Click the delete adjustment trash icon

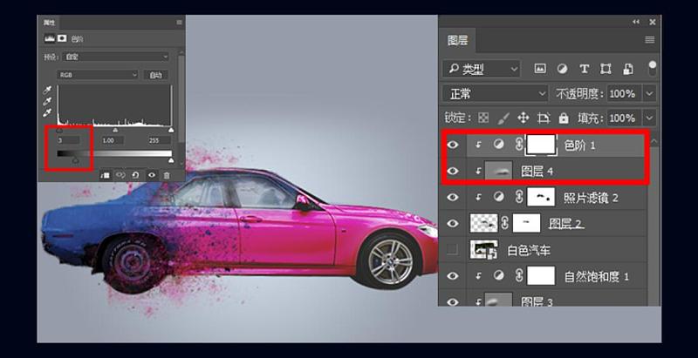[x=167, y=174]
